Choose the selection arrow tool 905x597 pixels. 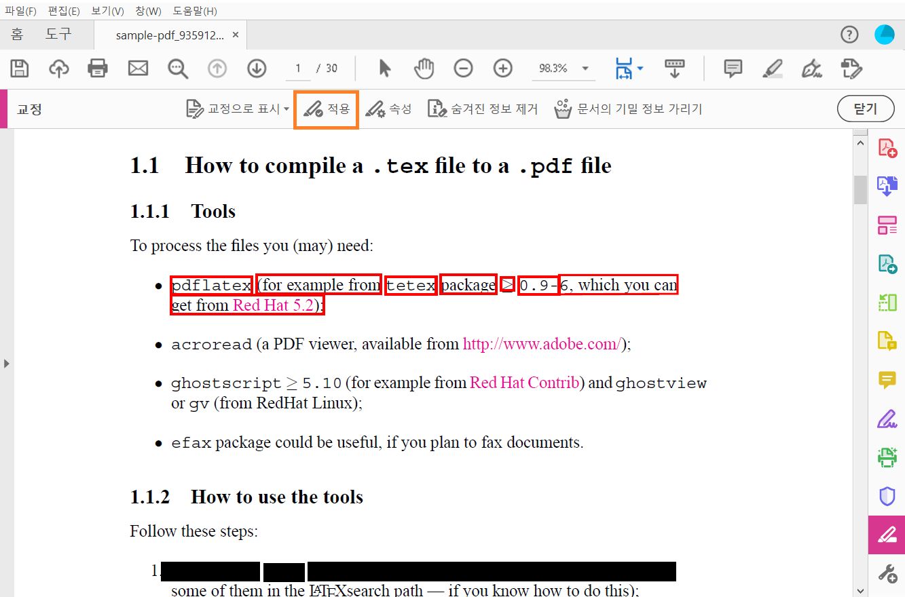(x=385, y=68)
